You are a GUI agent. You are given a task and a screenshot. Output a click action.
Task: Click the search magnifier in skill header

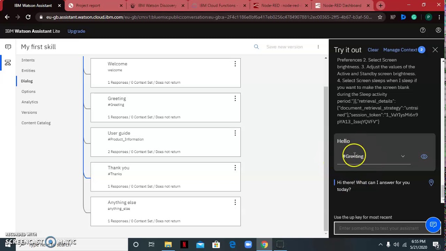pos(256,47)
